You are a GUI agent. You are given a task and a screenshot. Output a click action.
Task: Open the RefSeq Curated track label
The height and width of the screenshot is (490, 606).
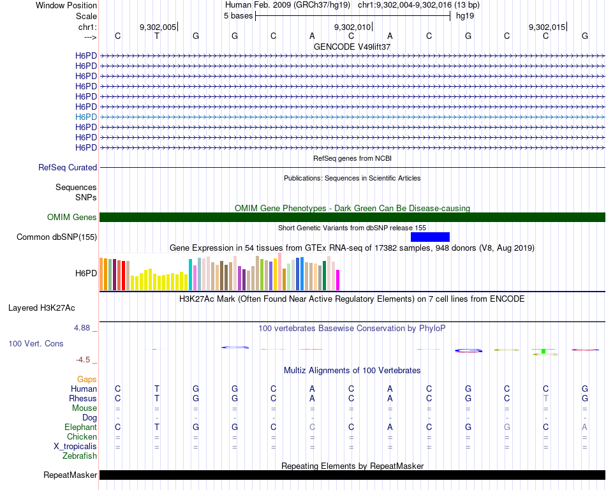click(68, 168)
